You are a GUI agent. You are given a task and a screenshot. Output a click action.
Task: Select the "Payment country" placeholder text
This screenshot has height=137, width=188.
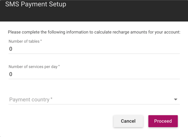[29, 99]
